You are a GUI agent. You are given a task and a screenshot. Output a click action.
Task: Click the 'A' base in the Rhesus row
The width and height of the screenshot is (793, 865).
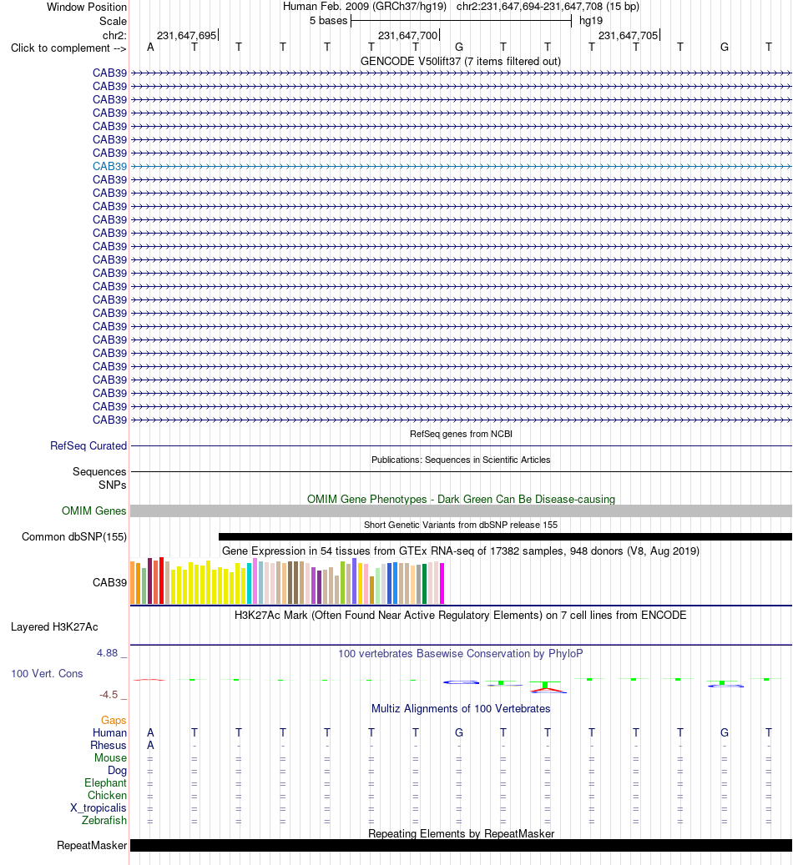click(x=150, y=746)
